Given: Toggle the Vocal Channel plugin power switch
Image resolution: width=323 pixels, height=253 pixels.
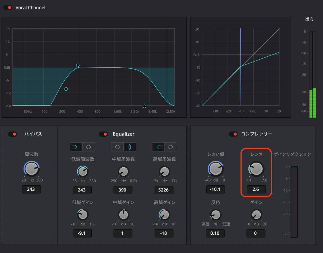Looking at the screenshot, I should 8,7.
